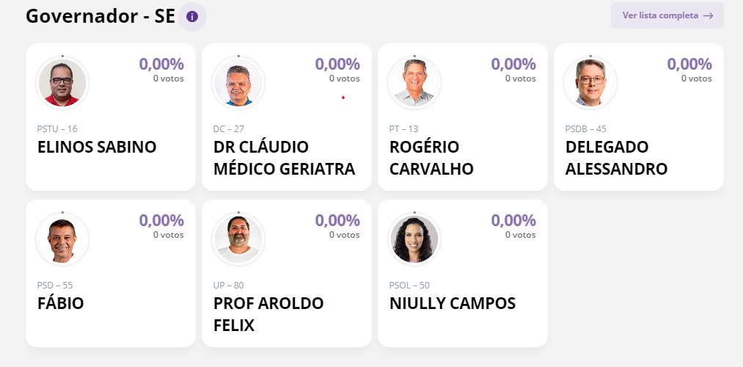This screenshot has width=743, height=367.
Task: Click the arrow in Ver lista completa
Action: click(x=708, y=15)
